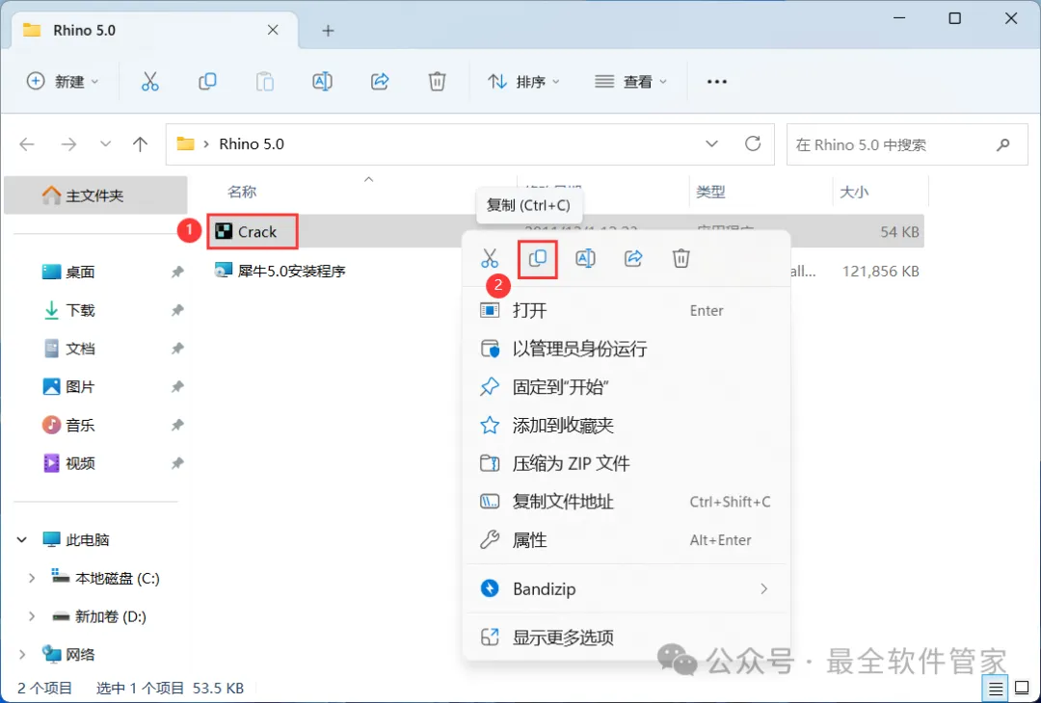Click the Delete trash icon in the top toolbar
The width and height of the screenshot is (1041, 703).
437,82
